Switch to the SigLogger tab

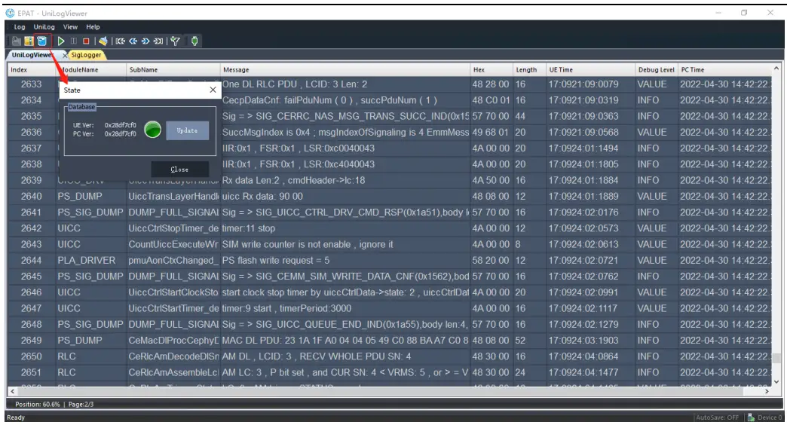[86, 55]
